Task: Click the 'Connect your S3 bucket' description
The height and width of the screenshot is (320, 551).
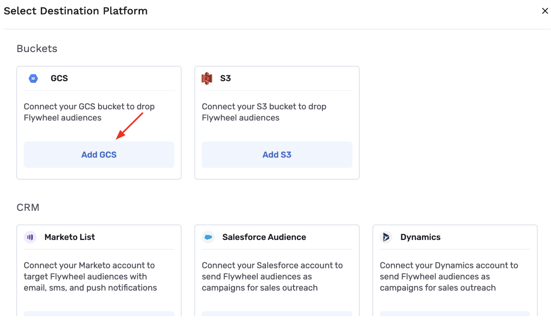Action: pyautogui.click(x=264, y=112)
